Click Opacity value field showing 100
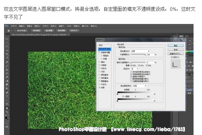The width and height of the screenshot is (202, 135). pos(150,55)
